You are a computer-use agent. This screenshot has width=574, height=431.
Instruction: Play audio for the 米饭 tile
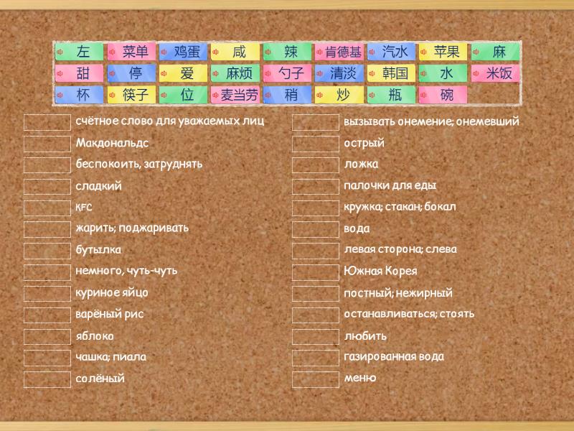476,74
